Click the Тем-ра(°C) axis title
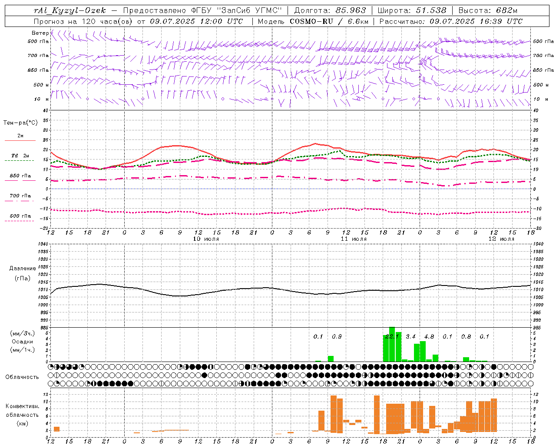 tap(20, 123)
